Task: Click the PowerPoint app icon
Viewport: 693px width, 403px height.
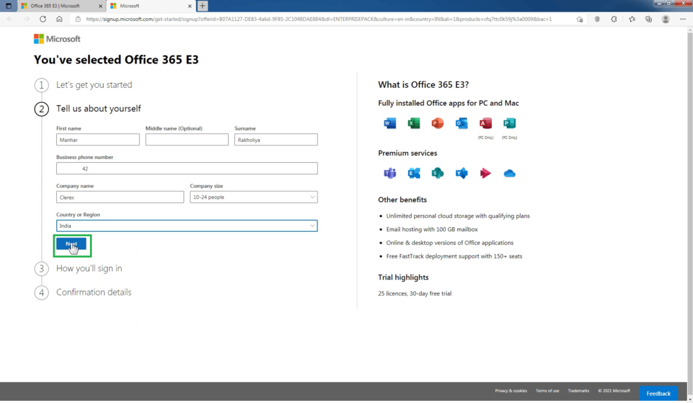Action: [x=438, y=123]
